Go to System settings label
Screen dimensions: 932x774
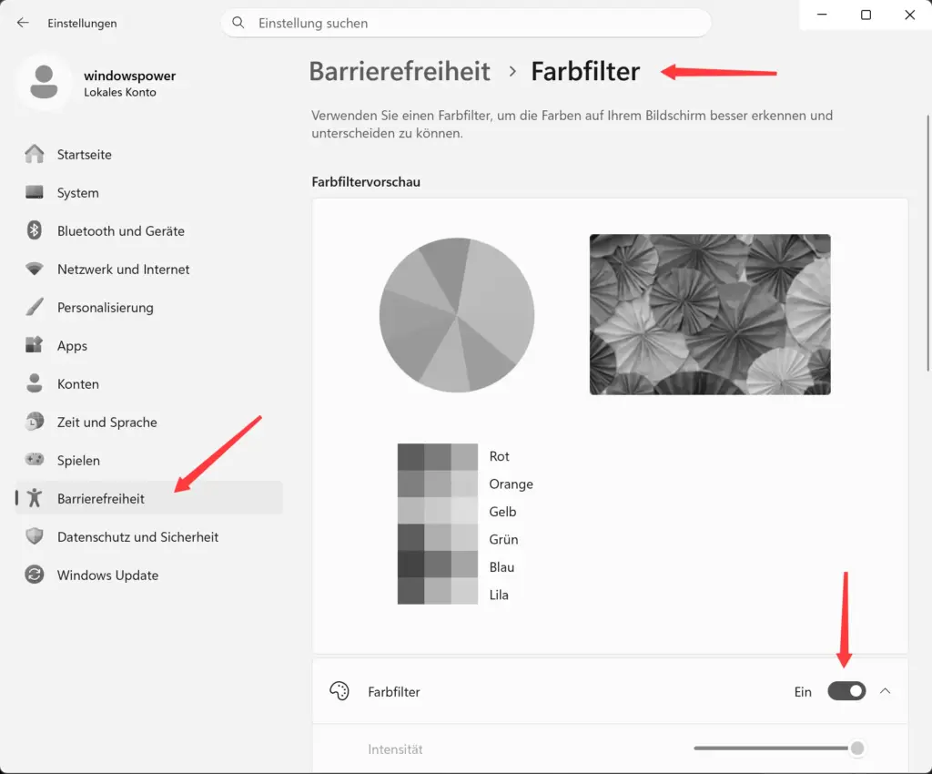tap(78, 193)
